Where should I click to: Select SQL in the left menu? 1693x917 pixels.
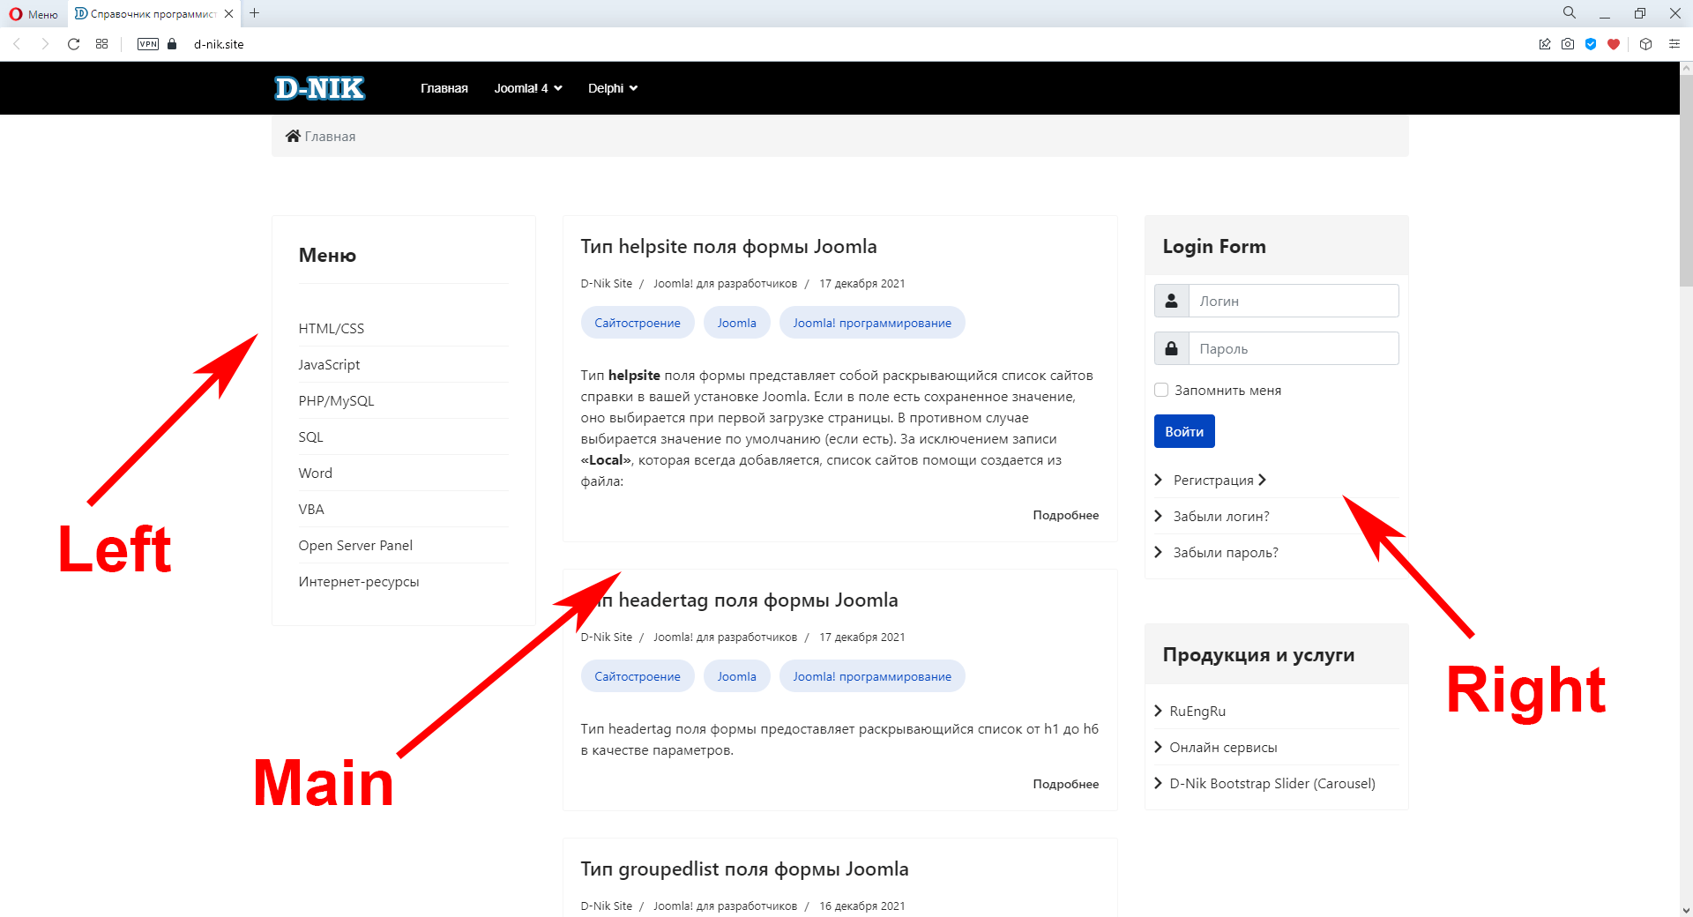click(310, 436)
